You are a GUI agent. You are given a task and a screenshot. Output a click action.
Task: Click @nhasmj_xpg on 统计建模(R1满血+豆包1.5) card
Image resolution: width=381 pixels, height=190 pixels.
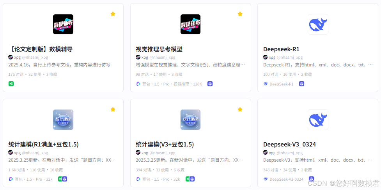click(x=35, y=153)
